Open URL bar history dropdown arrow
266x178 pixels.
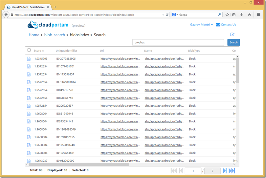click(x=163, y=15)
